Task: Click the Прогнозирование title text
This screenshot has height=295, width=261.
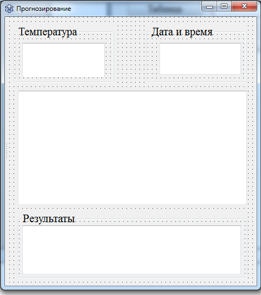Action: click(x=43, y=9)
